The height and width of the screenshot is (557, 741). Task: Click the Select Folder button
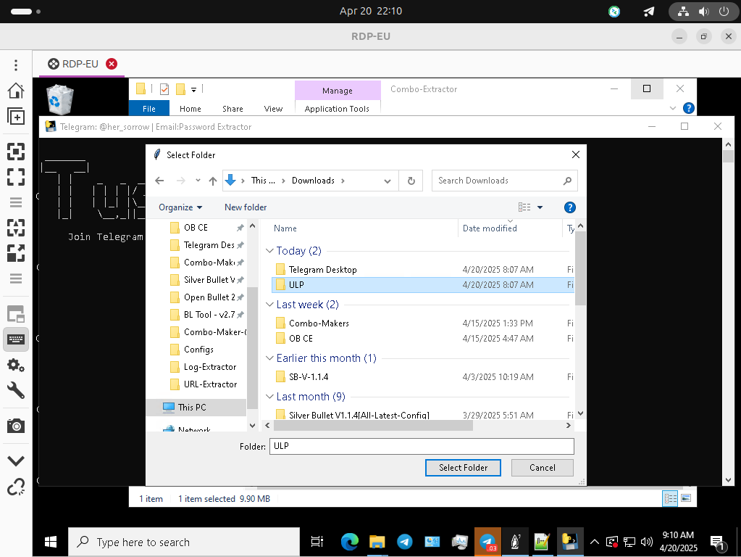[463, 468]
